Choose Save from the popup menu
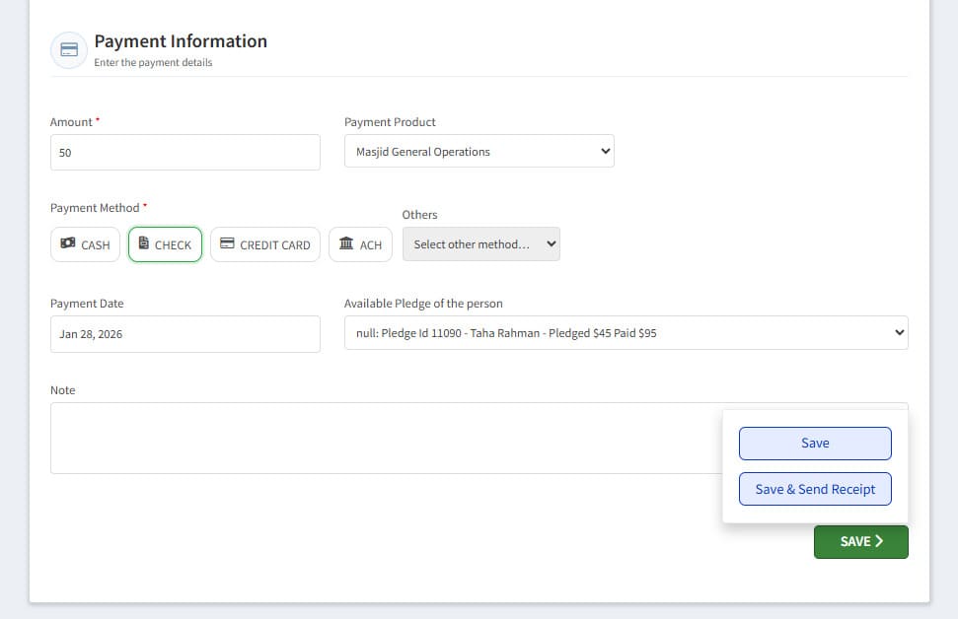The width and height of the screenshot is (958, 619). (x=815, y=444)
